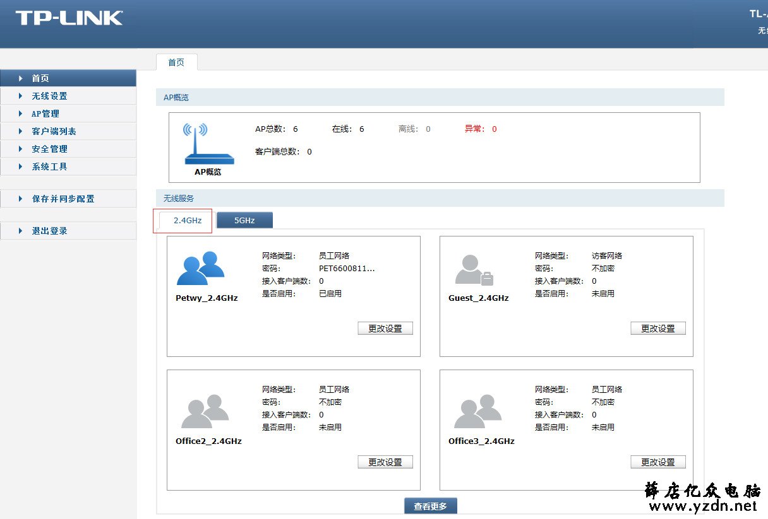Screen dimensions: 768x519
Task: Open the 客户端列表 menu item
Action: click(68, 131)
